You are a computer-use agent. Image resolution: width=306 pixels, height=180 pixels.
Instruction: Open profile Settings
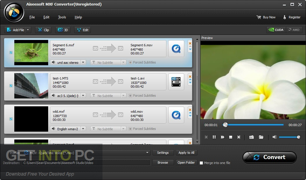[163, 153]
